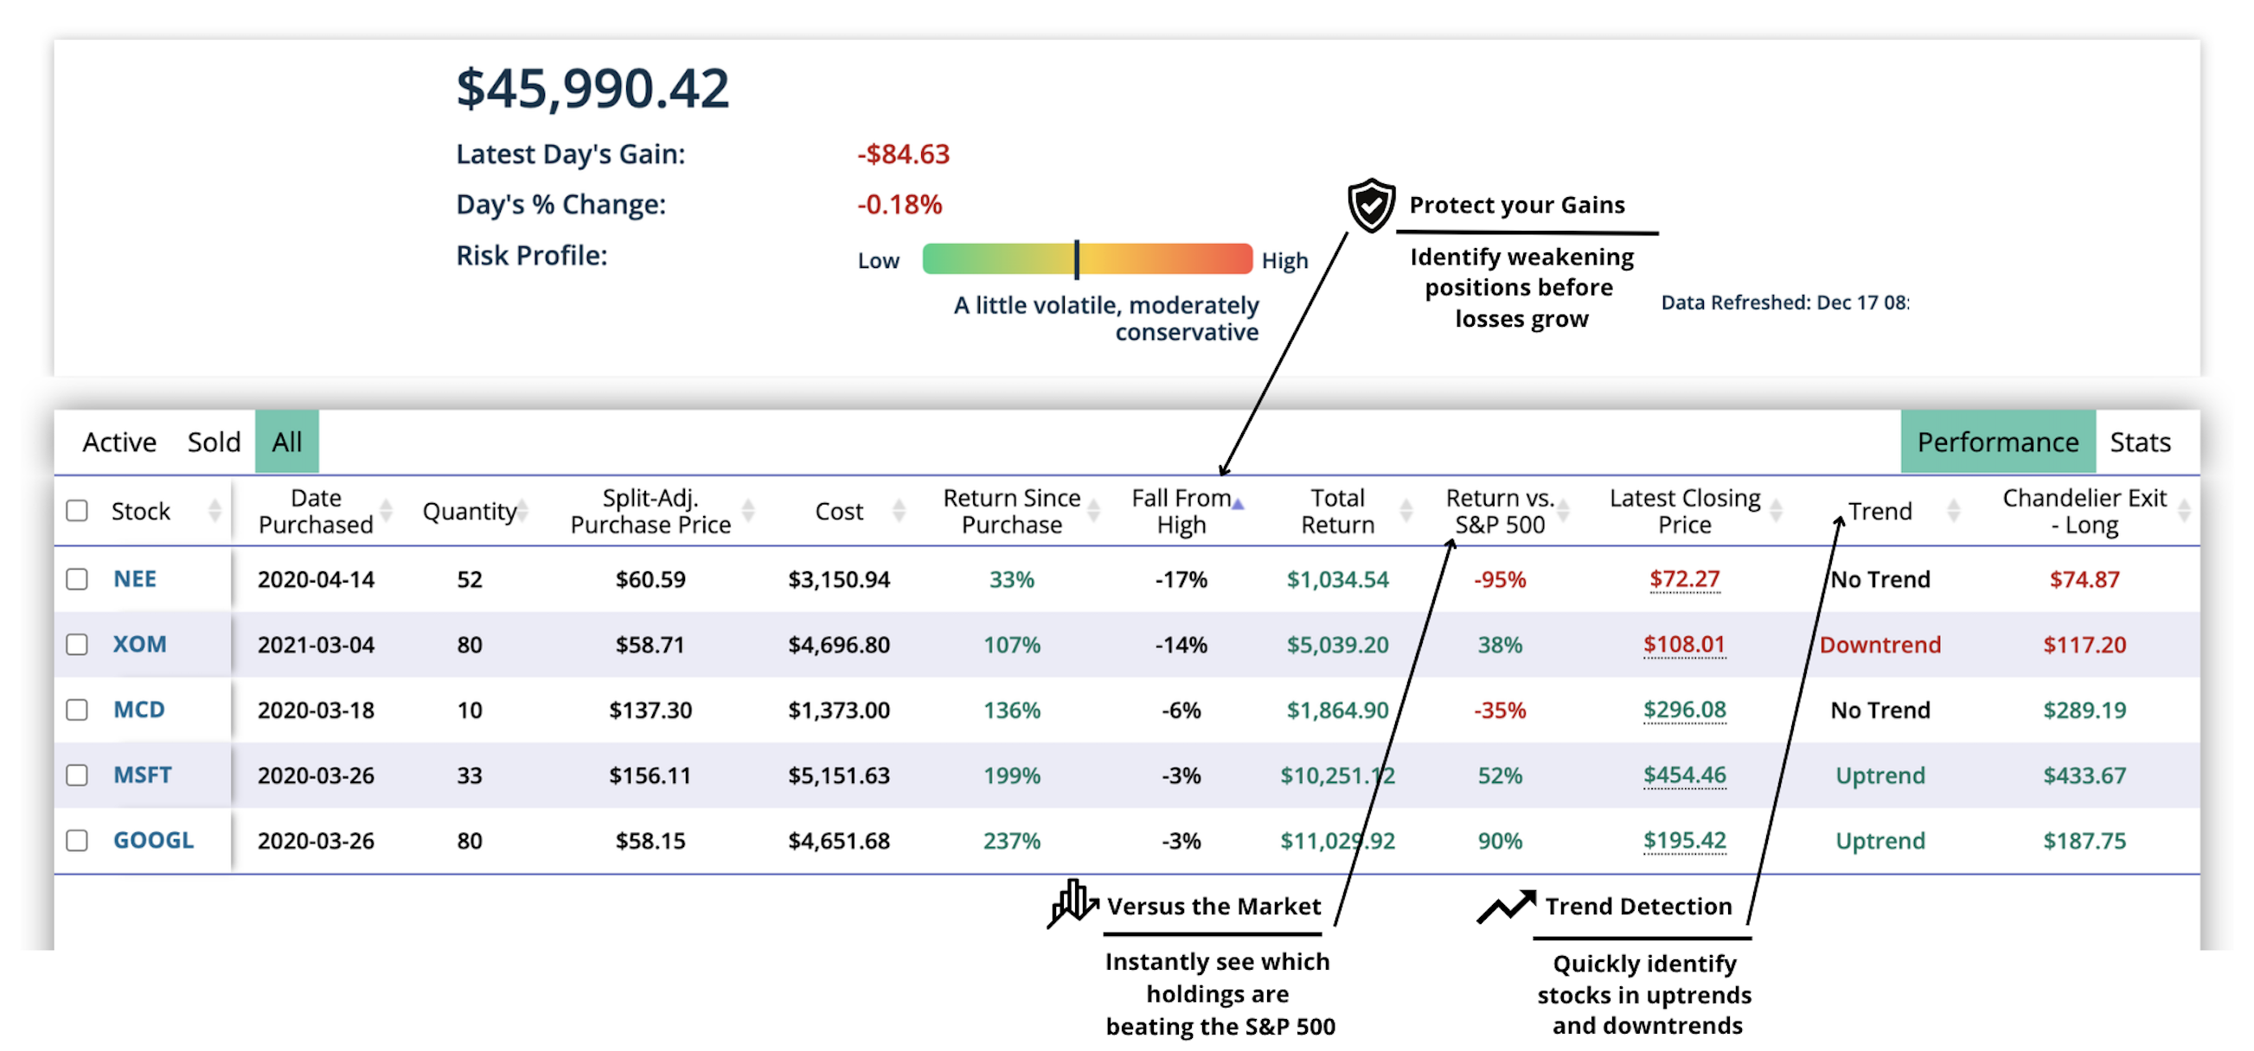Open the MSFT stock link
The image size is (2254, 1051).
point(143,775)
